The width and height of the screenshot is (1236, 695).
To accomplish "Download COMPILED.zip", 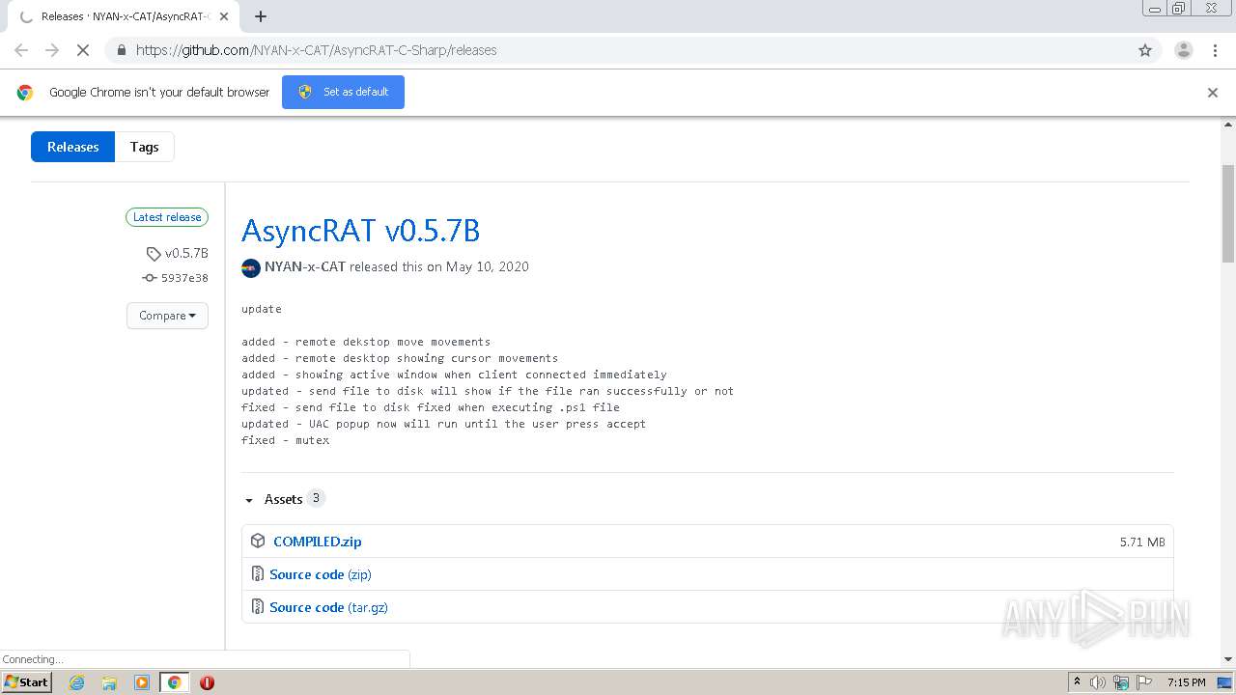I will [318, 542].
